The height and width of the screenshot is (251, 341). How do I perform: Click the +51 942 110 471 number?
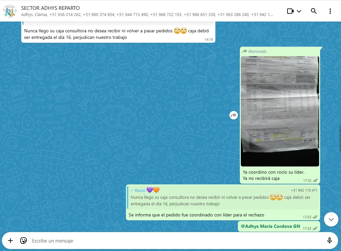(304, 190)
